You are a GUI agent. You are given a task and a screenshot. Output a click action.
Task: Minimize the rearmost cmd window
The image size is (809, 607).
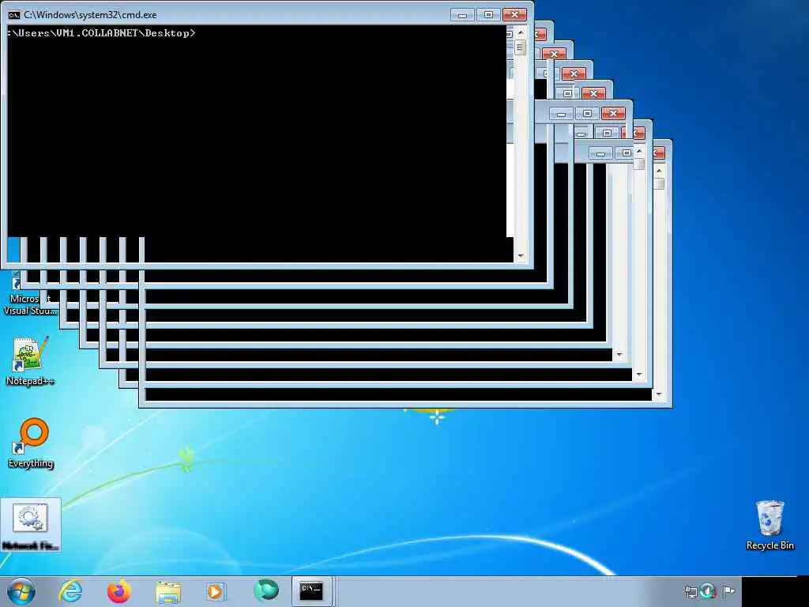coord(600,153)
